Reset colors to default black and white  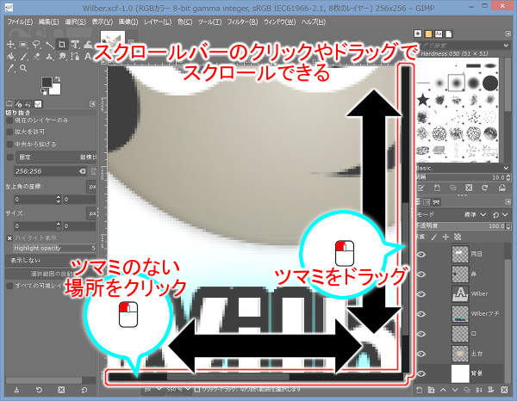pyautogui.click(x=43, y=91)
